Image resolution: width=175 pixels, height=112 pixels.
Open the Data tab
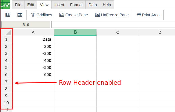click(93, 5)
